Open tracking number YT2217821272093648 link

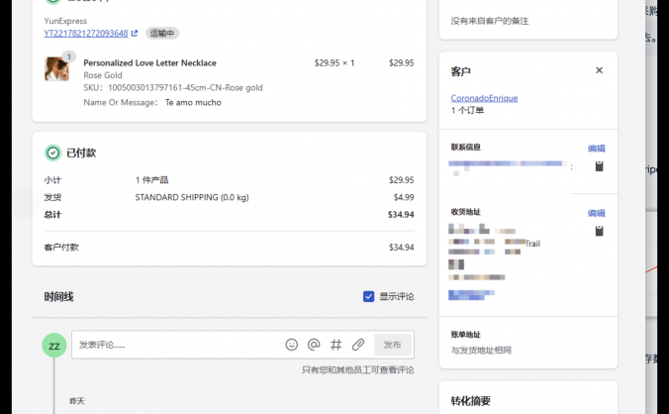(x=86, y=34)
